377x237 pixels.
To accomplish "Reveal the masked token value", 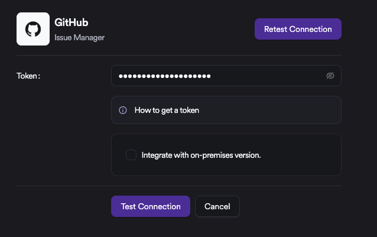I will tap(330, 76).
